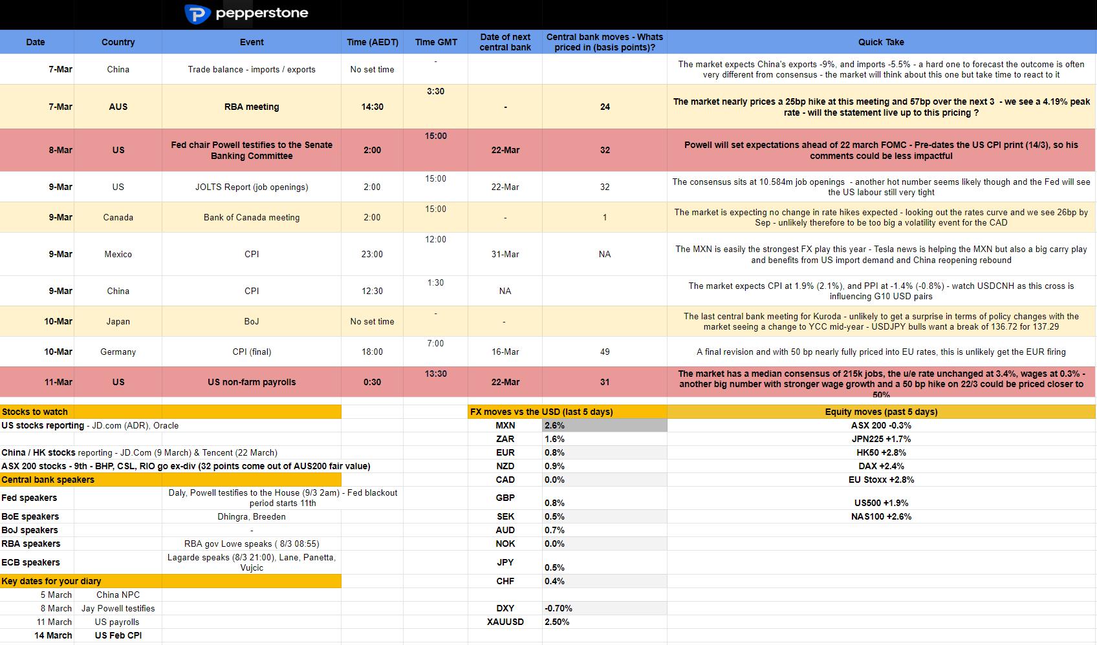1097x645 pixels.
Task: Click the 'EU Stoxx +2.8%' equity cell
Action: pyautogui.click(x=881, y=480)
